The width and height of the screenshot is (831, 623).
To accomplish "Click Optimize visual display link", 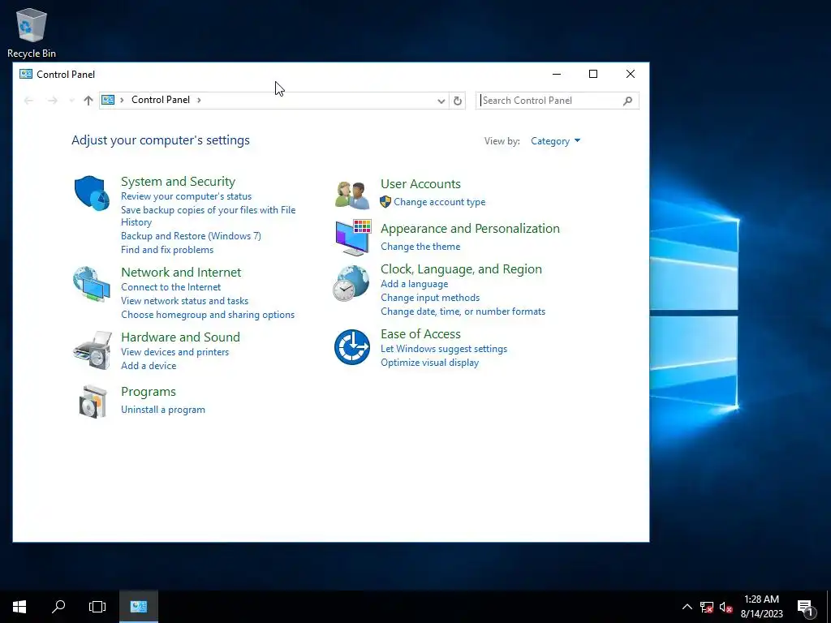I will click(x=429, y=363).
